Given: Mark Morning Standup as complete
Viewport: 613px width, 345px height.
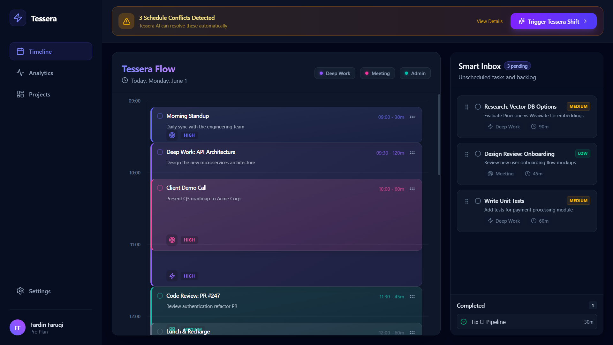Looking at the screenshot, I should [x=160, y=116].
